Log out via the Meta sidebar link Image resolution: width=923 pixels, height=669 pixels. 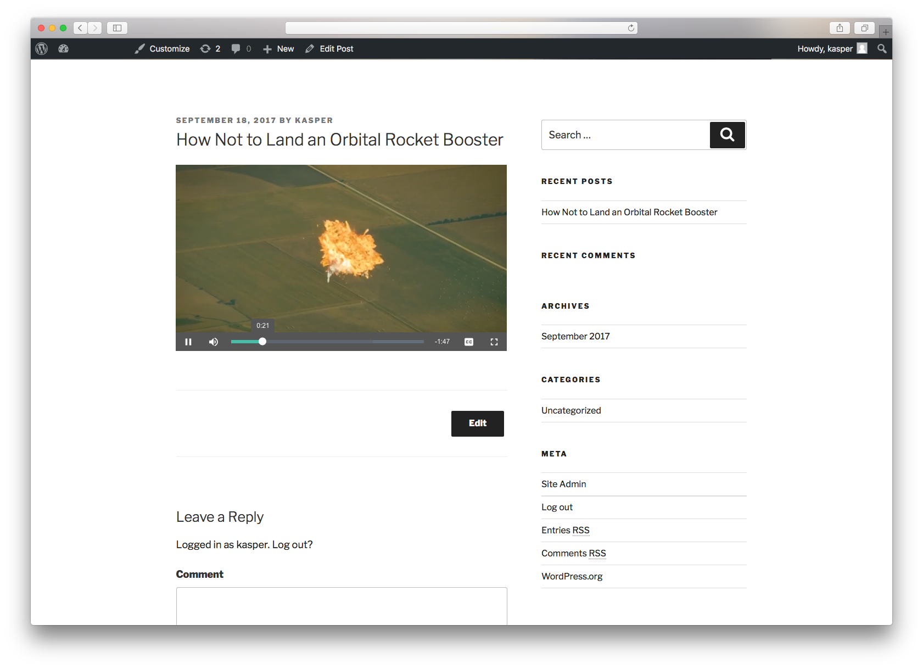pyautogui.click(x=557, y=507)
